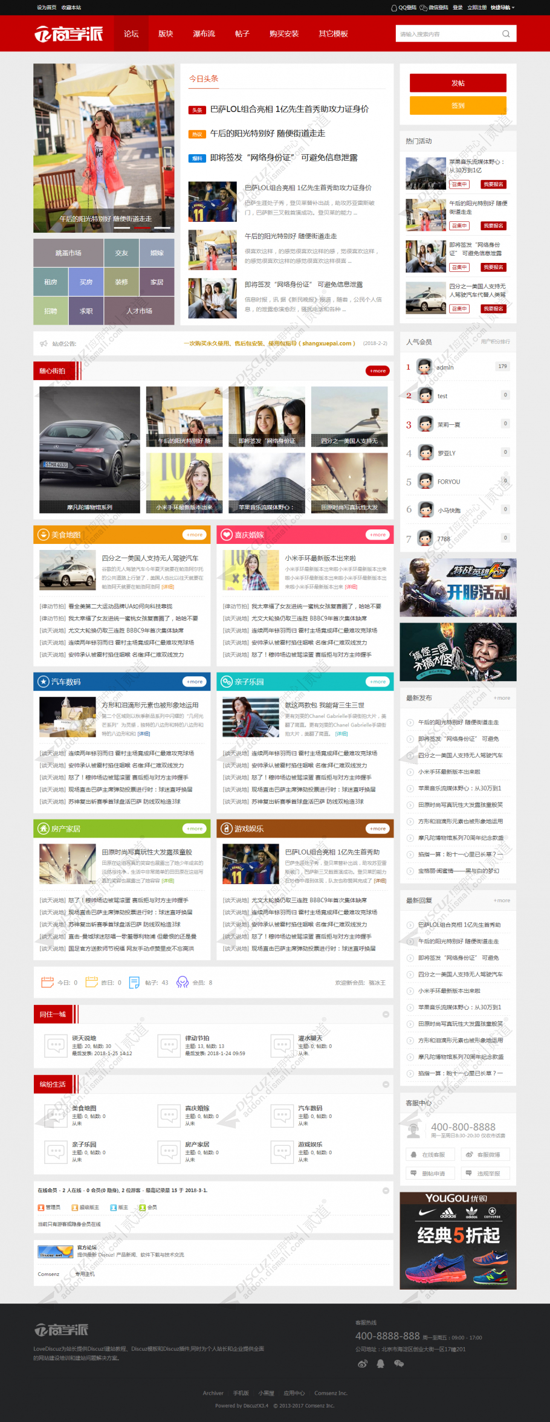
Task: Click the 商学派 logo in header
Action: pyautogui.click(x=68, y=34)
